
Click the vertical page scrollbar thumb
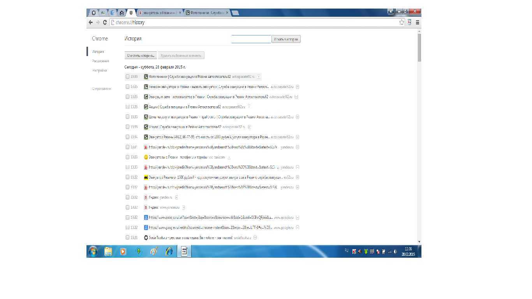419,47
